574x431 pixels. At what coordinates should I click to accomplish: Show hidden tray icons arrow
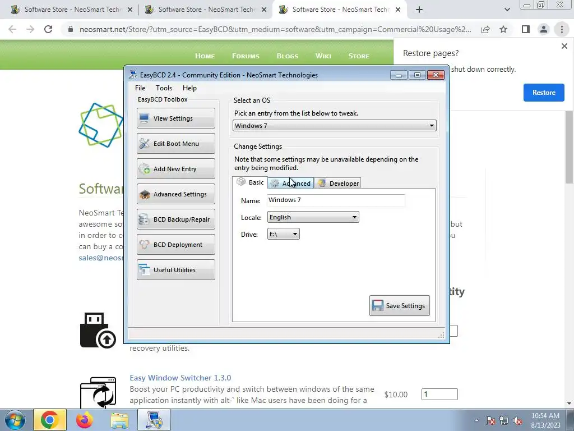tap(476, 420)
